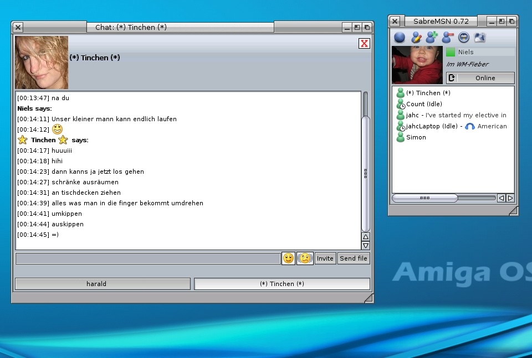Open the smiley emoticon picker

(x=288, y=258)
